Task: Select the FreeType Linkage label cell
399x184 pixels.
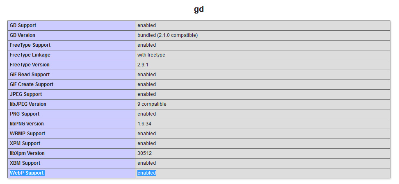Action: (30, 55)
